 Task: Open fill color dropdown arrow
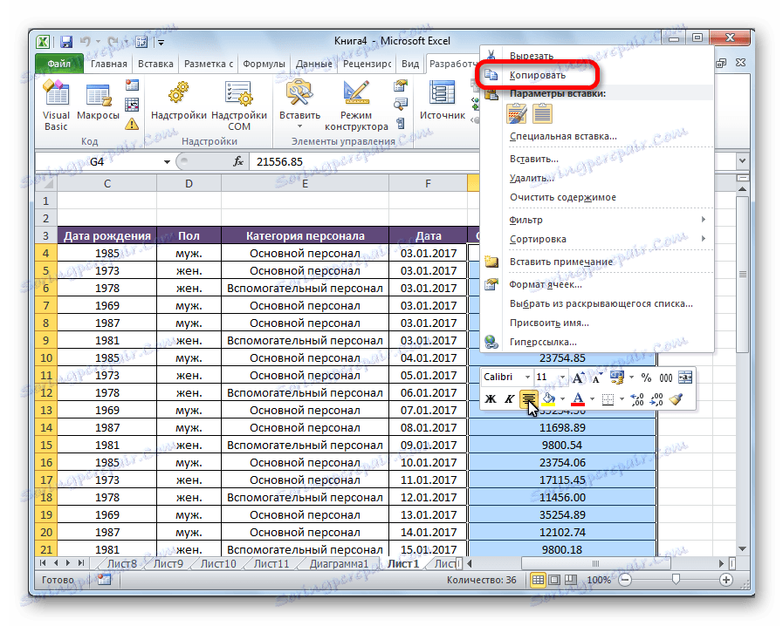click(x=562, y=399)
